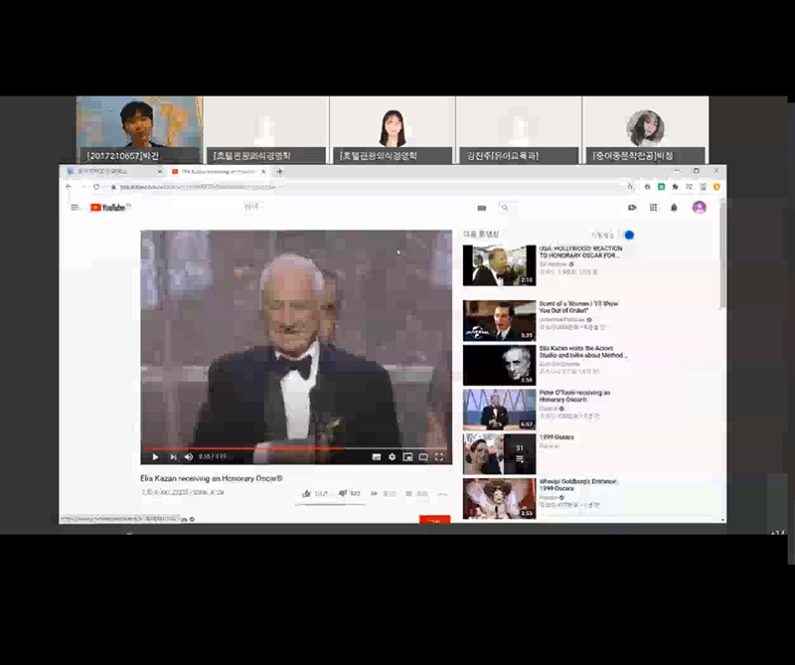Viewport: 795px width, 665px height.
Task: Click the page vertical scrollbar
Action: point(722,253)
